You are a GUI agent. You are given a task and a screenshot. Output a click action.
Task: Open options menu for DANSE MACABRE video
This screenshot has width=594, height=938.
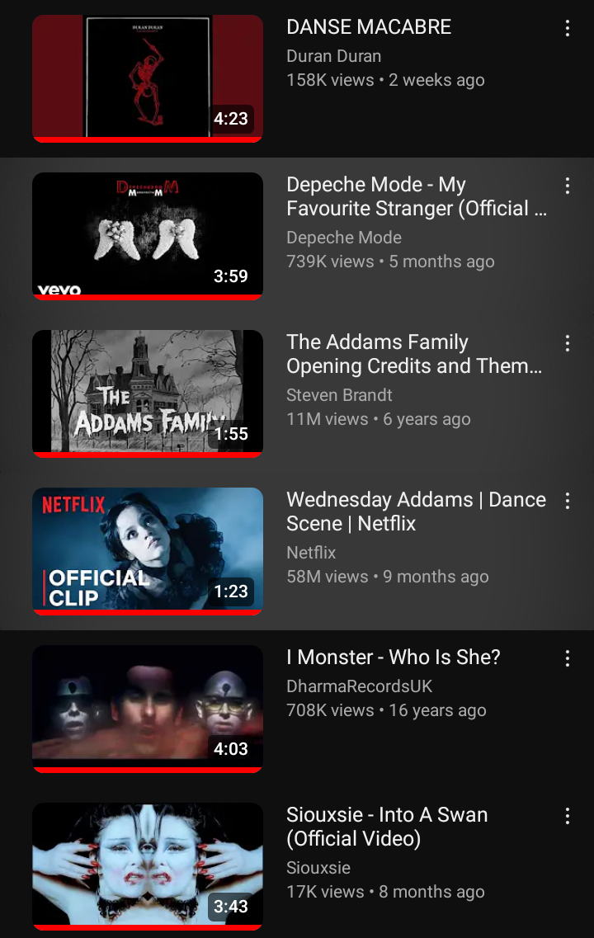tap(567, 28)
